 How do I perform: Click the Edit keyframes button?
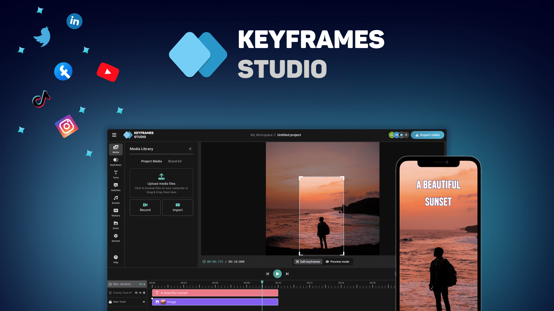pos(308,262)
